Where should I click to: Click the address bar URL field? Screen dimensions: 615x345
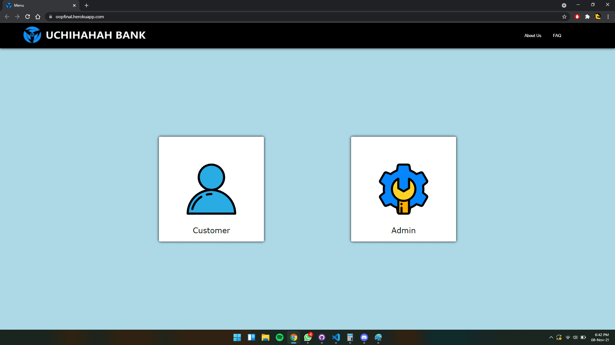coord(307,17)
